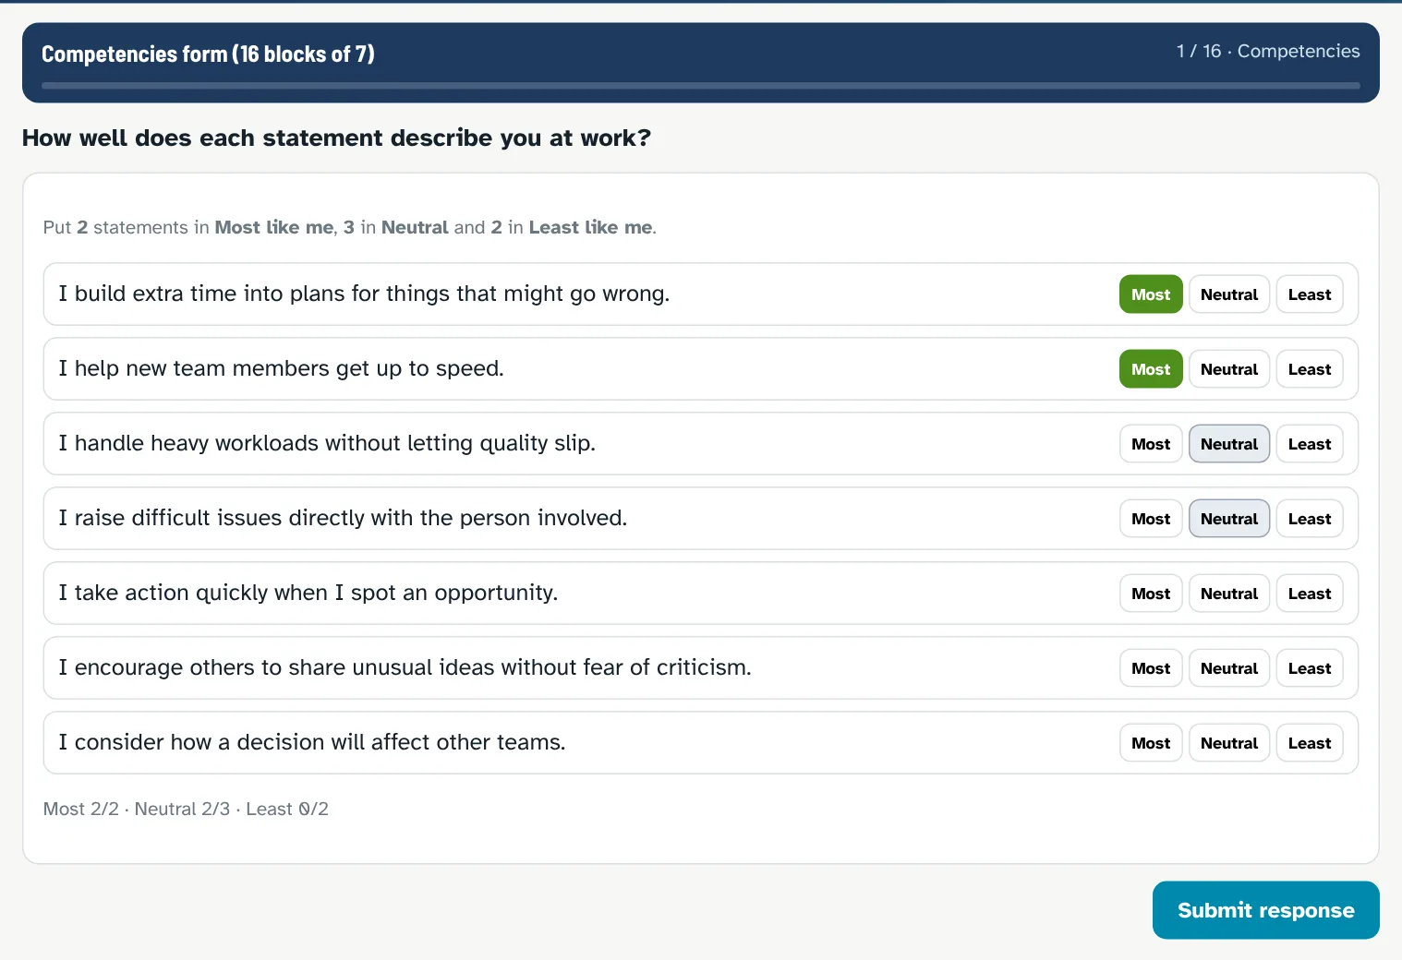Click the 'I handle heavy workloads' statement text

327,443
